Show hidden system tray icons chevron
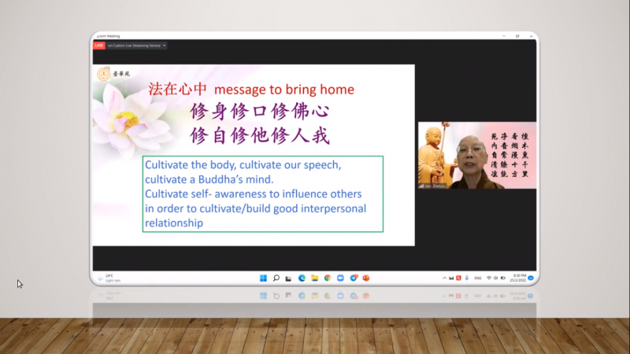 click(445, 278)
